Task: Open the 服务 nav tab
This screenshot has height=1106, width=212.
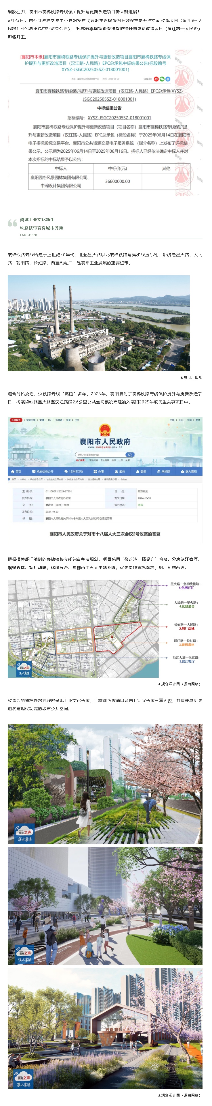Action: pos(120,471)
